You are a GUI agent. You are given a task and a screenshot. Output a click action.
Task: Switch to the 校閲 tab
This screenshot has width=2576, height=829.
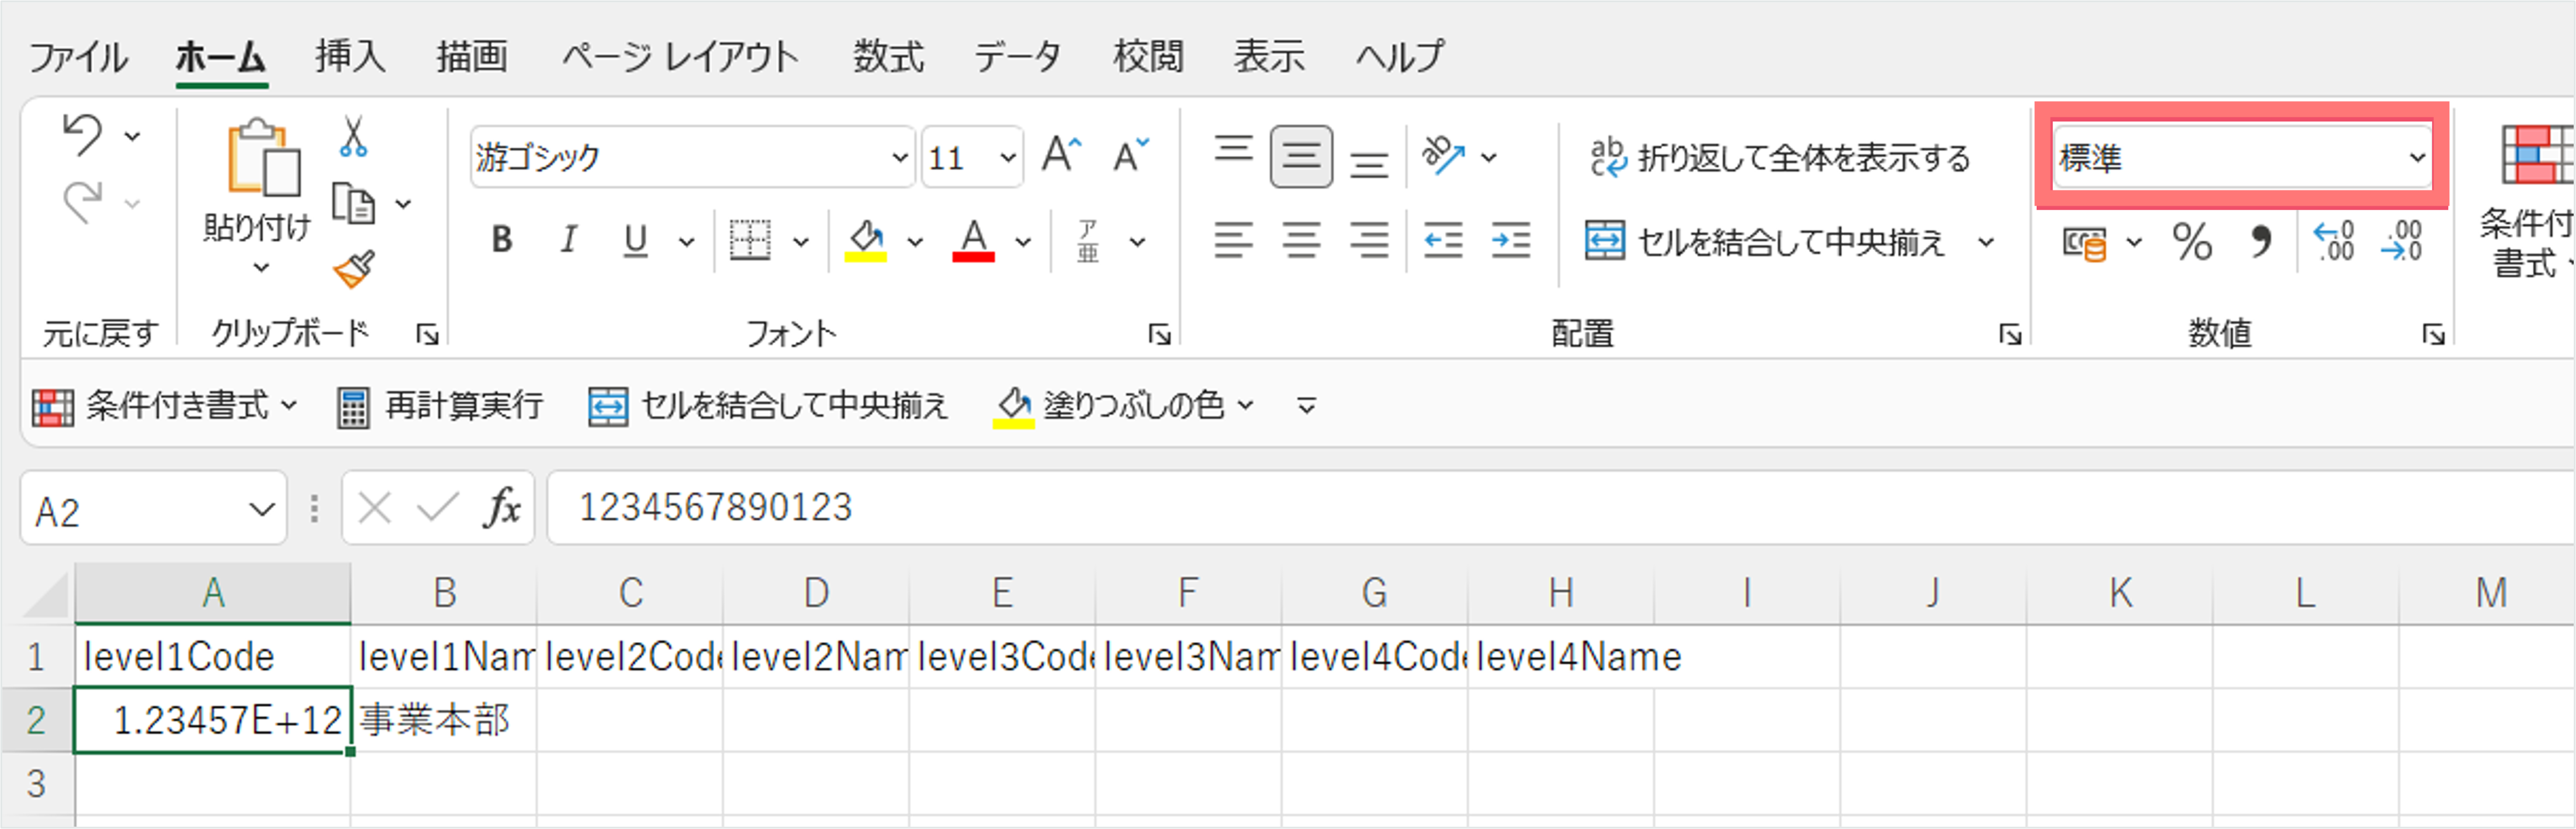click(1148, 56)
